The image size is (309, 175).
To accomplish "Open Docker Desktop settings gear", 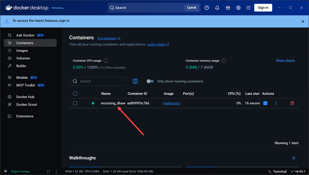I will coord(238,8).
